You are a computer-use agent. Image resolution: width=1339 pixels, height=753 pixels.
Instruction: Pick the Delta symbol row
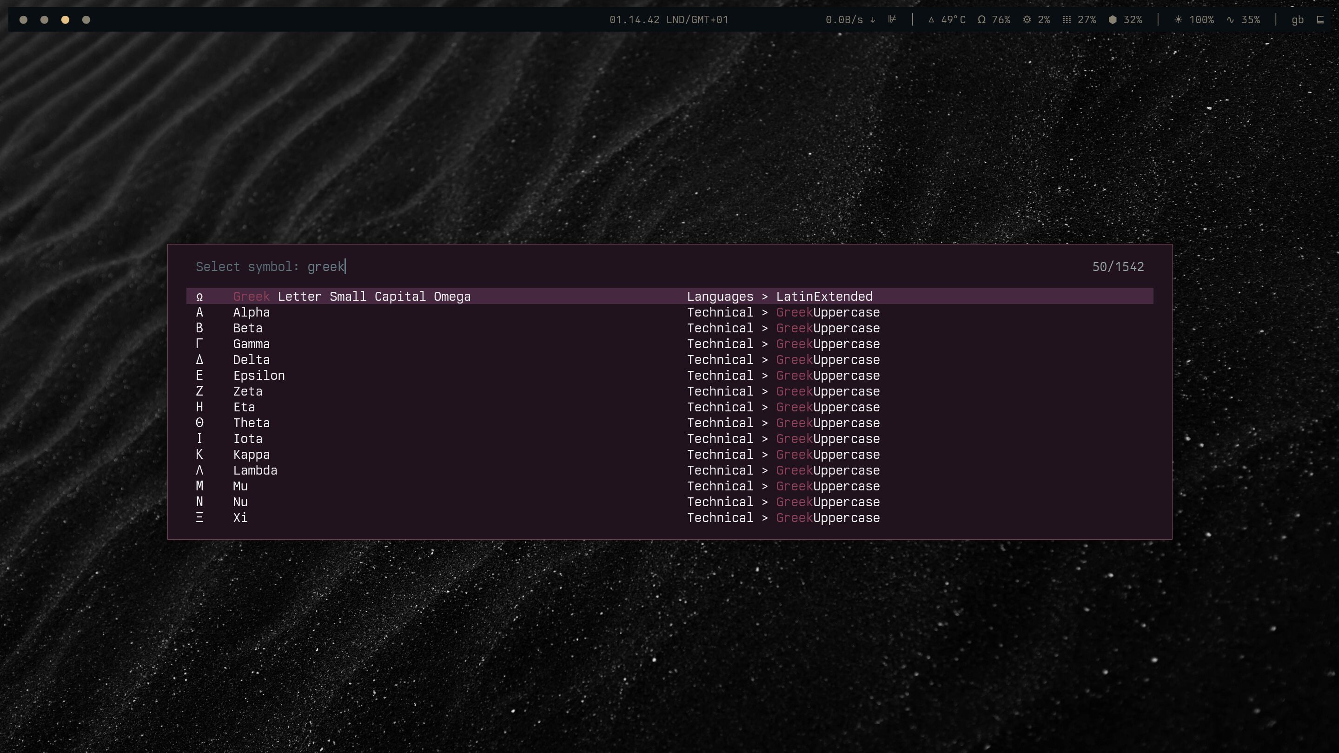[252, 360]
